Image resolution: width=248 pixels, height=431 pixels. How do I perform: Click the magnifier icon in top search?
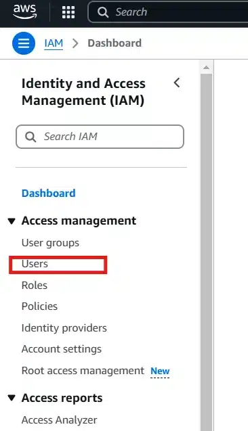click(x=103, y=12)
